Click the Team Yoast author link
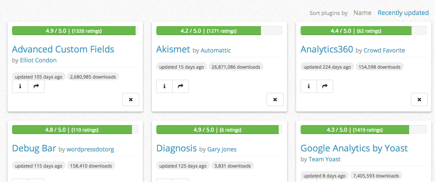 324,159
